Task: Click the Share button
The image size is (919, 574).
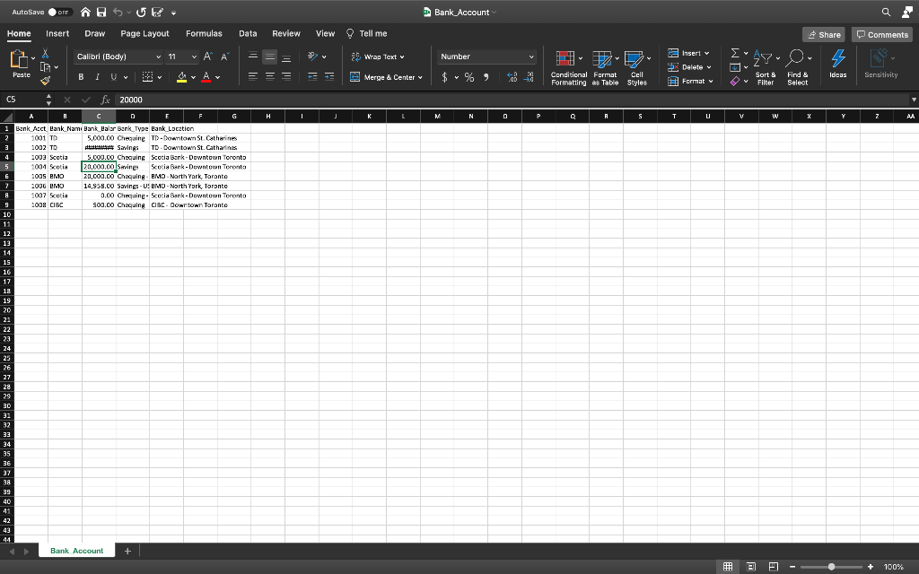Action: tap(824, 35)
